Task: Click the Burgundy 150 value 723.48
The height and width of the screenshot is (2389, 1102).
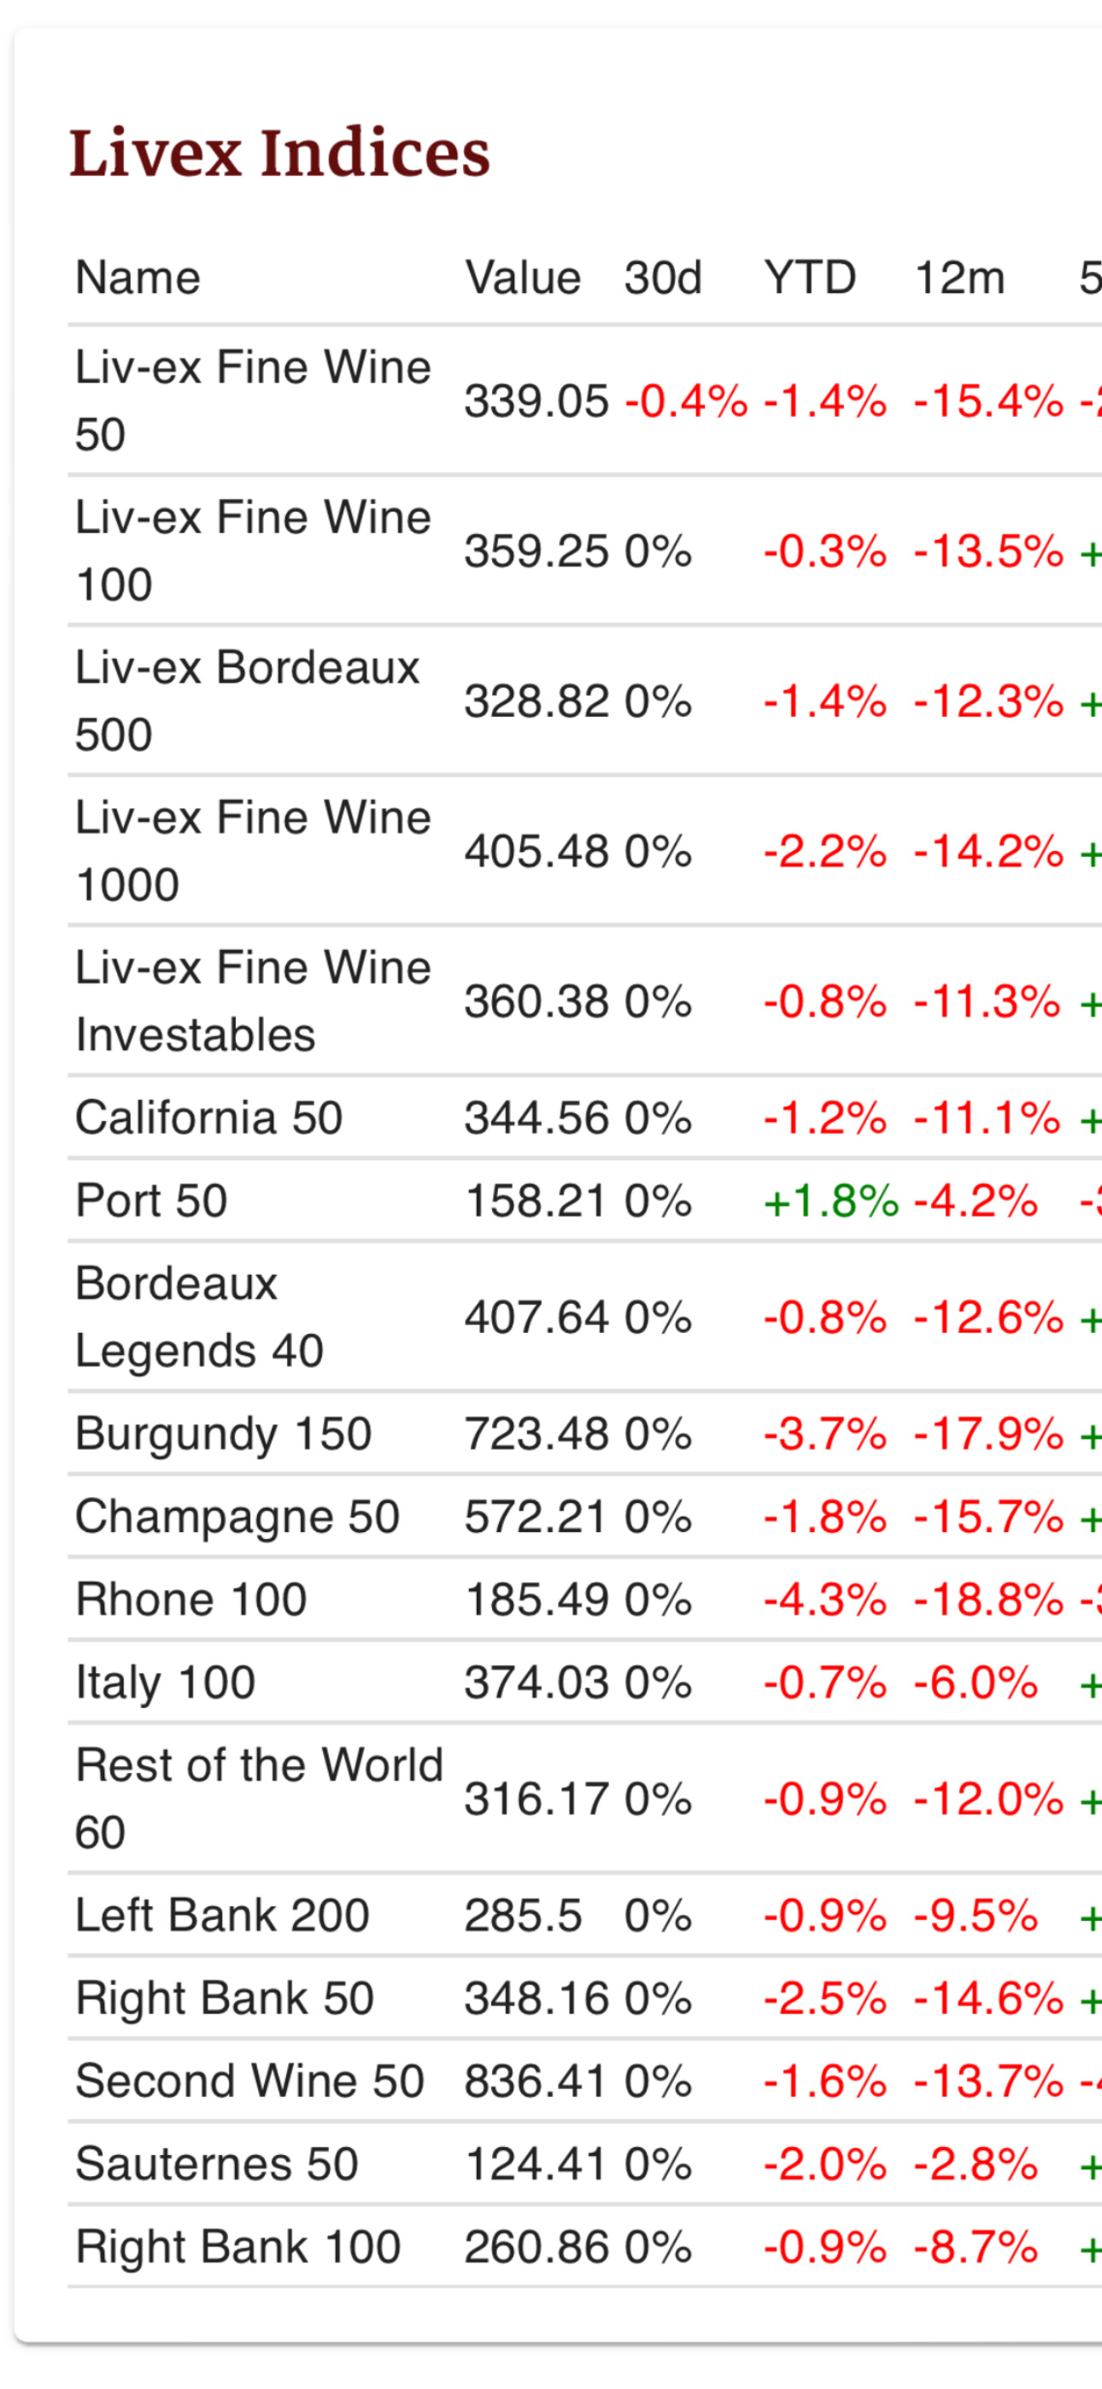Action: point(537,1434)
